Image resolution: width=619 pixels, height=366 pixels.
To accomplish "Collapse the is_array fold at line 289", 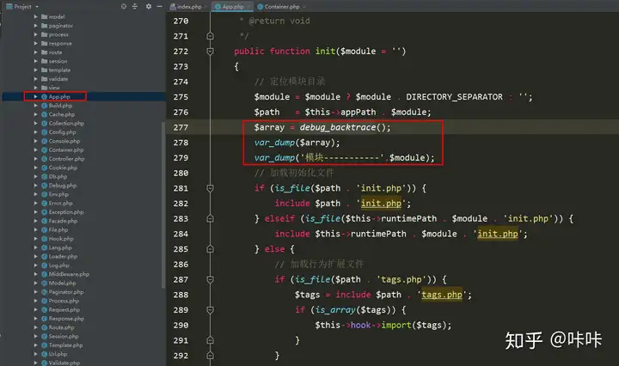I will click(x=210, y=310).
